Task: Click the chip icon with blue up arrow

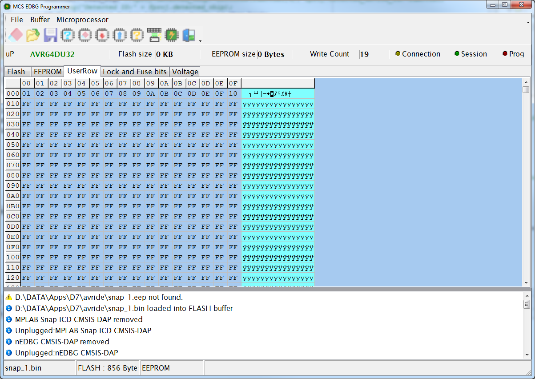Action: (120, 35)
